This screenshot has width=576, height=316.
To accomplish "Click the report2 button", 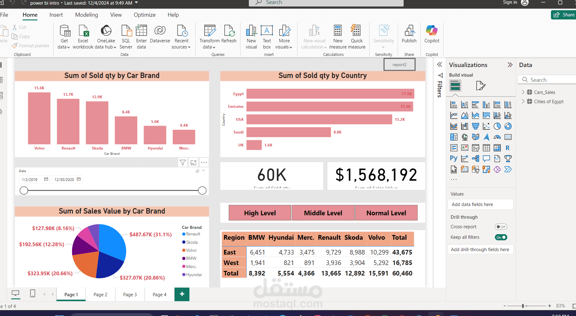I will pos(400,65).
